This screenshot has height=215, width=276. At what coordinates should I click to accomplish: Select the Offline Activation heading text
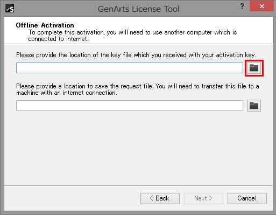click(45, 25)
